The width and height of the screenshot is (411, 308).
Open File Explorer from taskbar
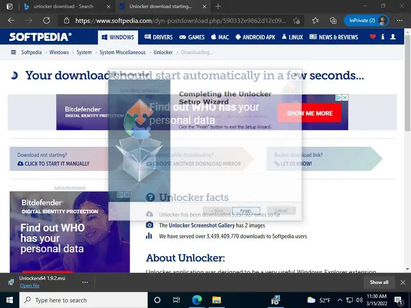click(x=217, y=300)
